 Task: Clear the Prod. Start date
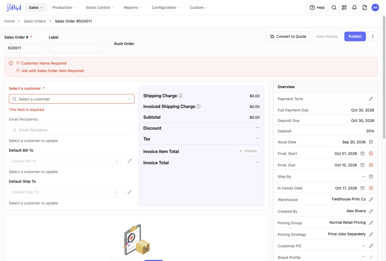(371, 154)
